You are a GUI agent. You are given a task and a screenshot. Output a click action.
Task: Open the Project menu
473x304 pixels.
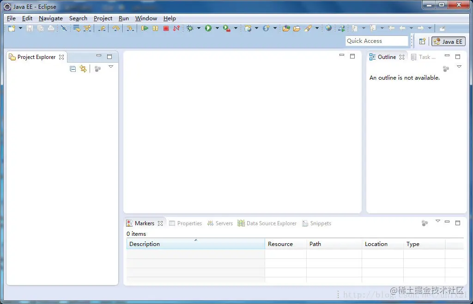pyautogui.click(x=103, y=18)
